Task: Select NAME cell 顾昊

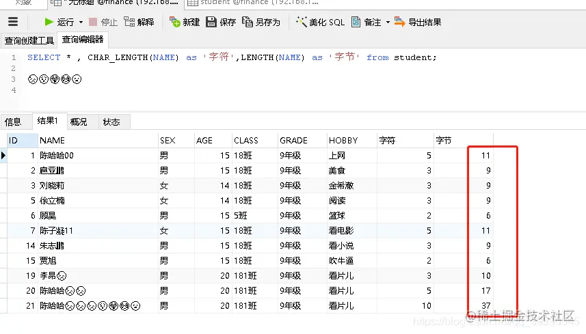Action: [98, 215]
